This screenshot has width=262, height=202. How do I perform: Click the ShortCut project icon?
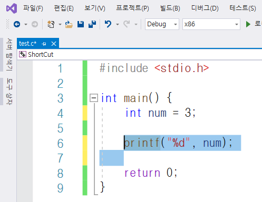23,54
